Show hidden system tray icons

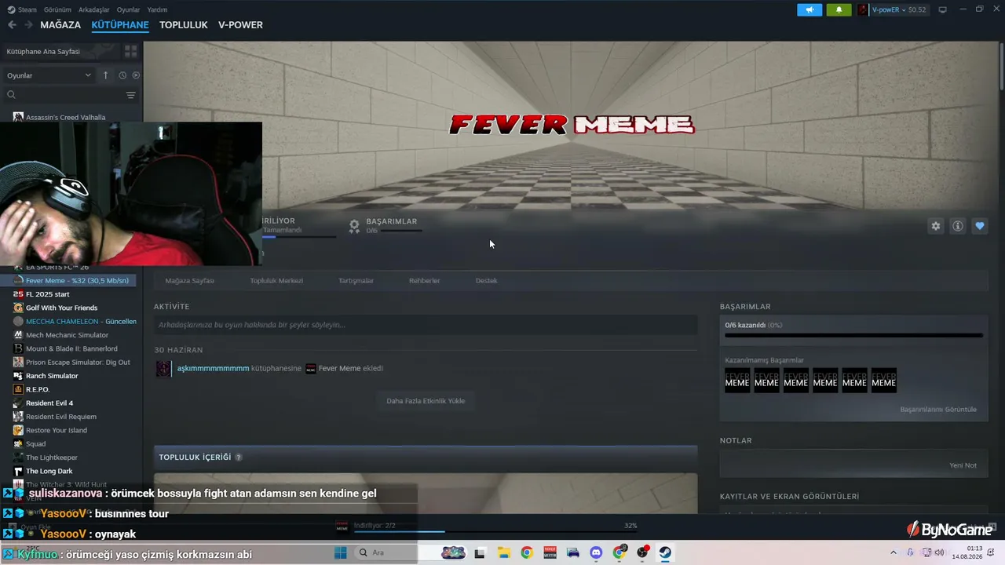pyautogui.click(x=894, y=552)
